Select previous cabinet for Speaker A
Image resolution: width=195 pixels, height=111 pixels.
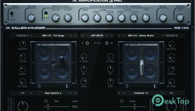(70, 36)
